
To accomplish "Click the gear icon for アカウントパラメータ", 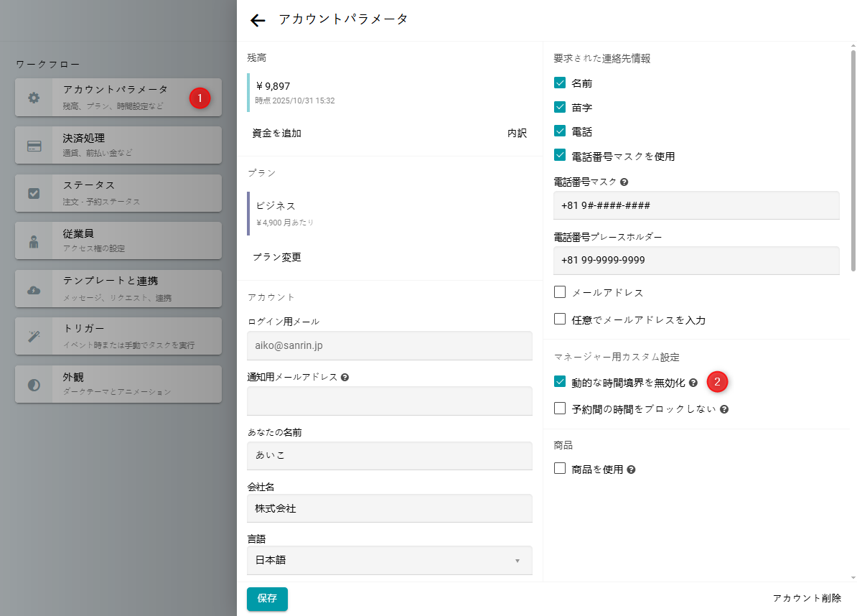I will [x=34, y=98].
